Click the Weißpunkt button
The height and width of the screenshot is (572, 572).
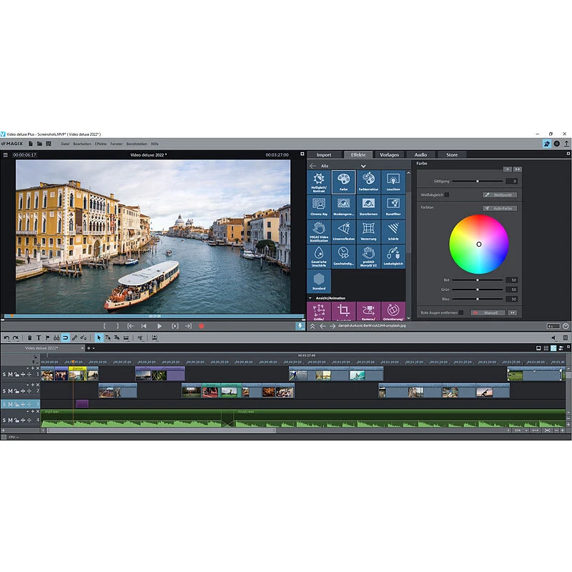500,194
